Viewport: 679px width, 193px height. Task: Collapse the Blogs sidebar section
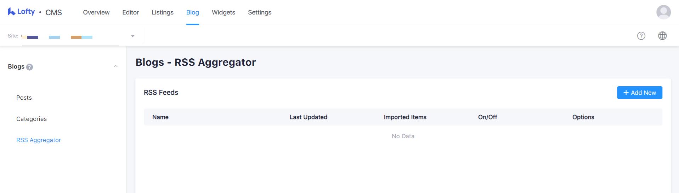coord(115,66)
